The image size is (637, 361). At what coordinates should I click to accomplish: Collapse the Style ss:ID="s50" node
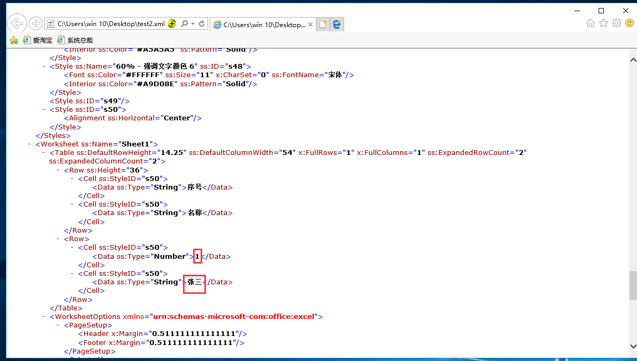43,110
